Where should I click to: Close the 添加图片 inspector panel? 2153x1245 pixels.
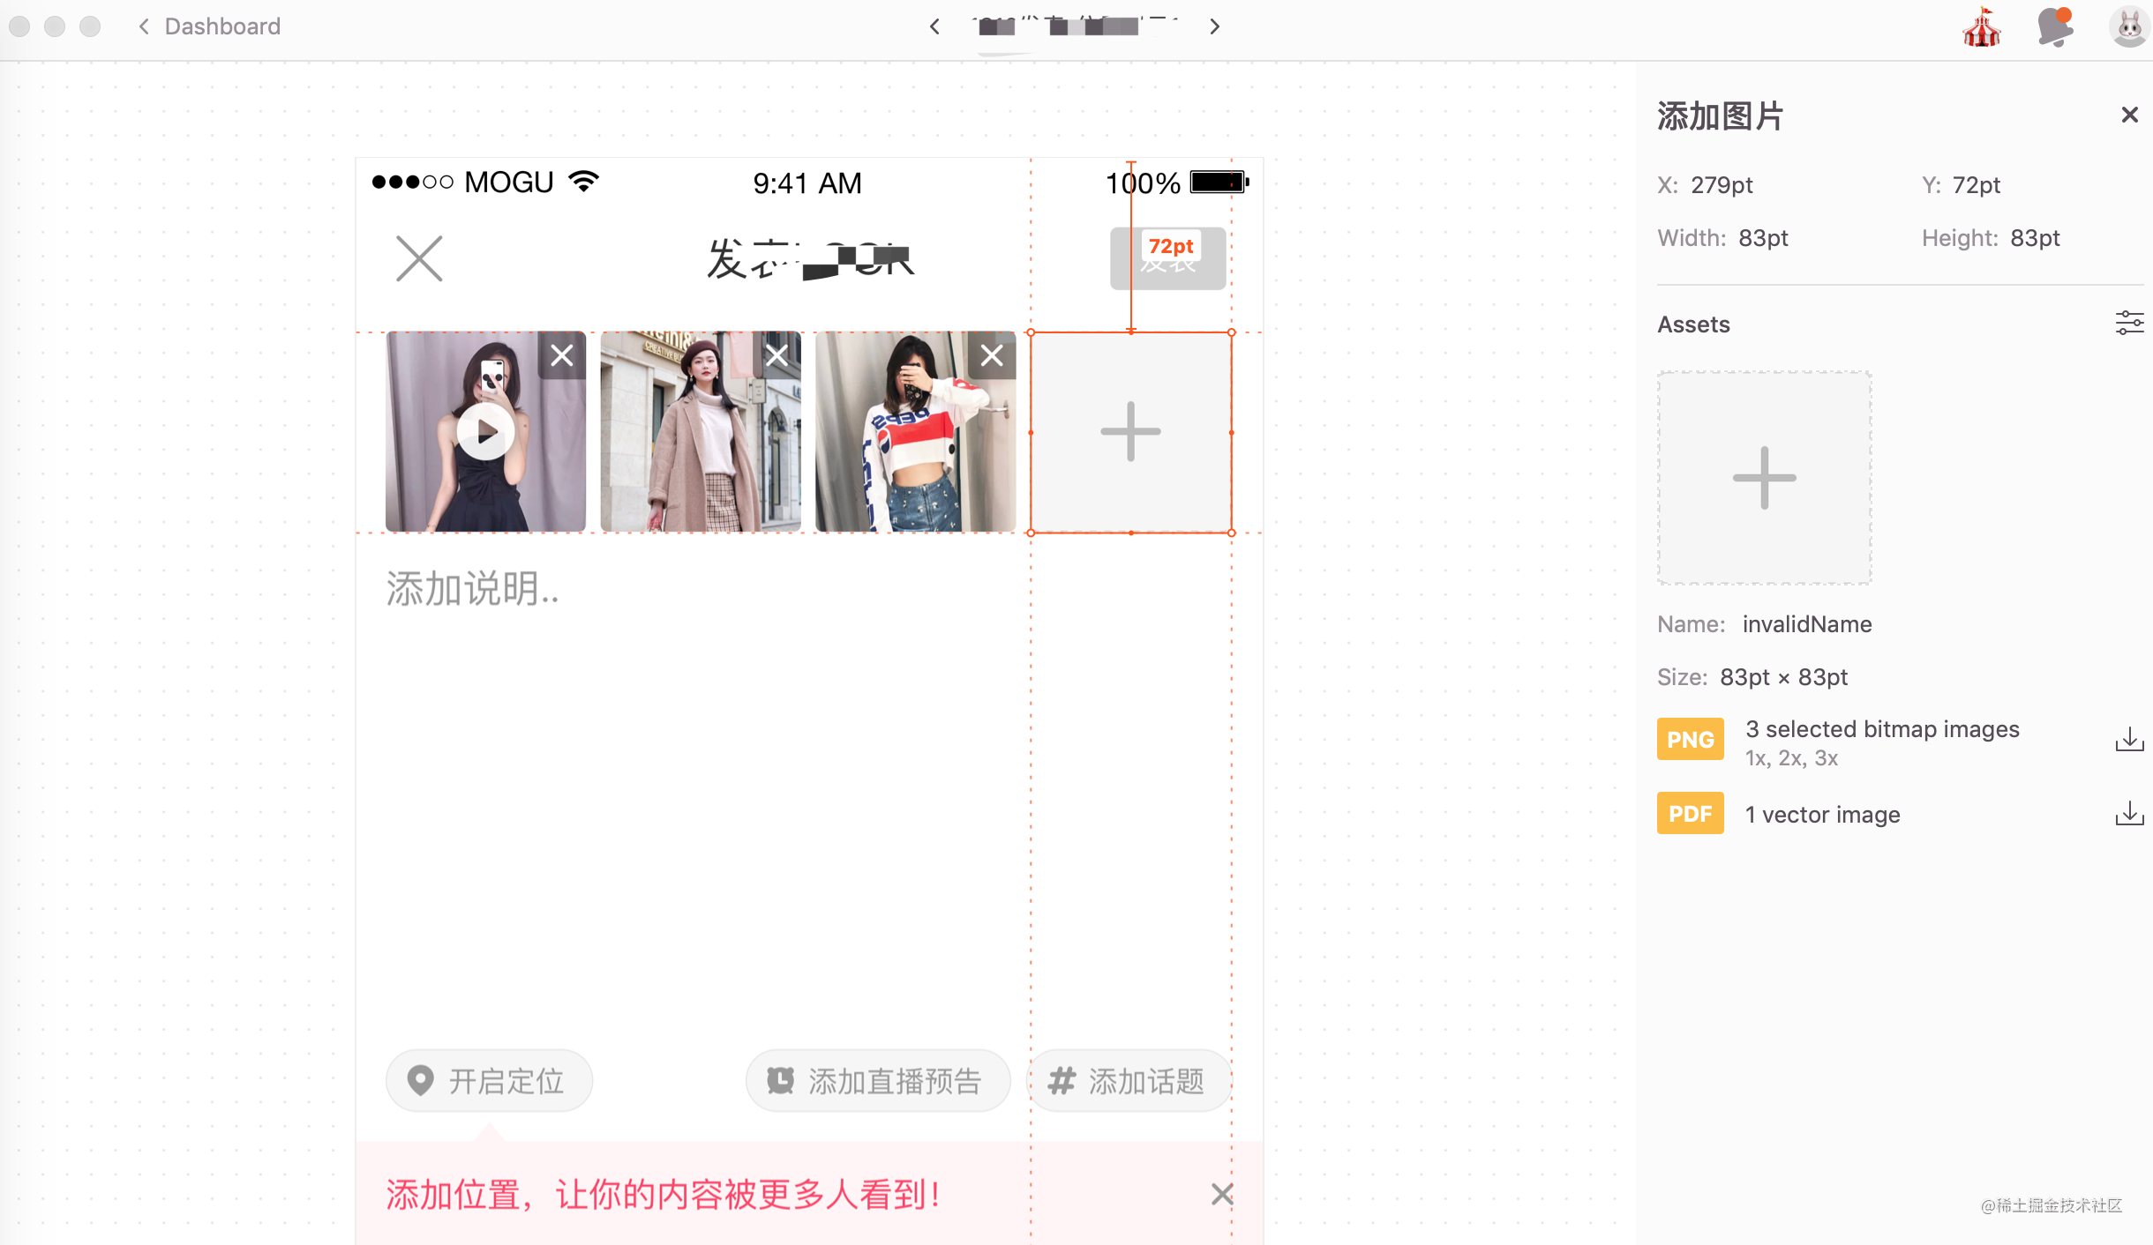2129,115
